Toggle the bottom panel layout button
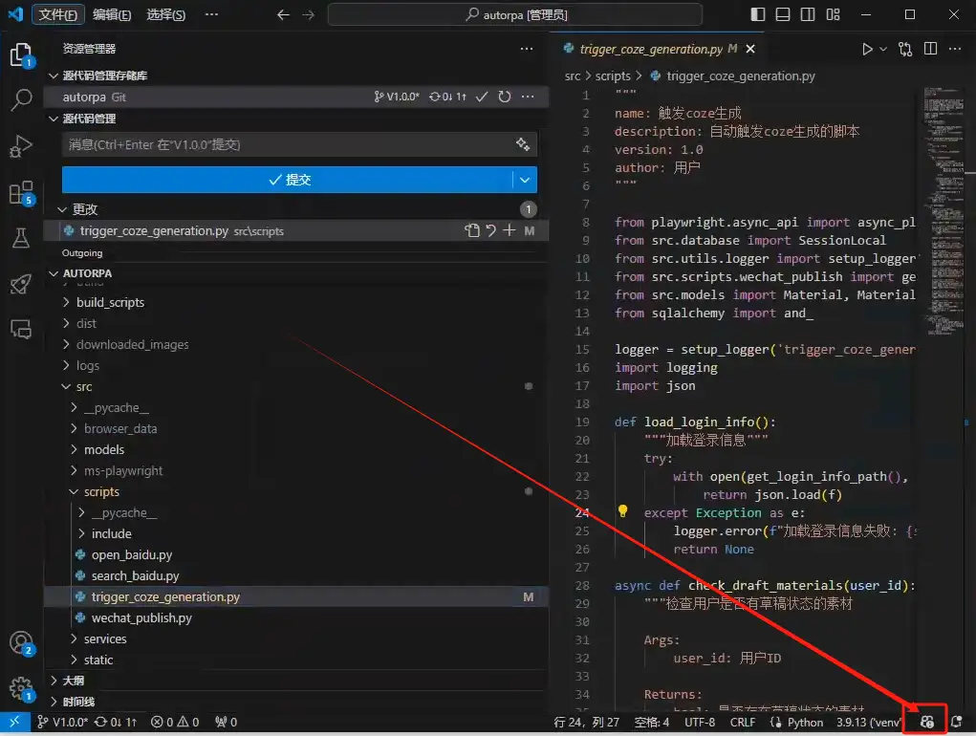976x736 pixels. [783, 14]
